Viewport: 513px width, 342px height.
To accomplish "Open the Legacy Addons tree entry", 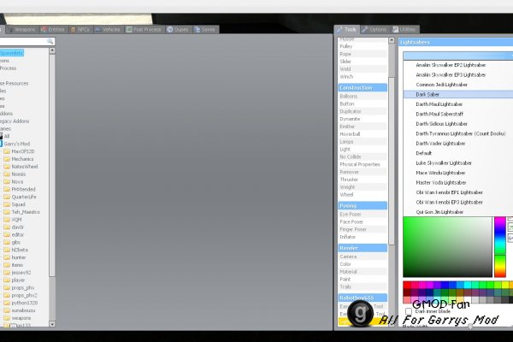I will pyautogui.click(x=15, y=121).
